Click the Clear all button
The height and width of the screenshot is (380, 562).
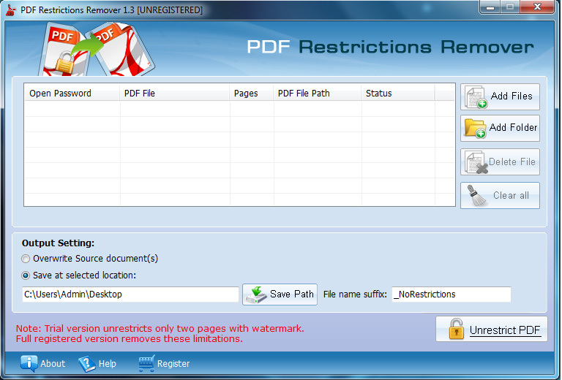(x=500, y=195)
